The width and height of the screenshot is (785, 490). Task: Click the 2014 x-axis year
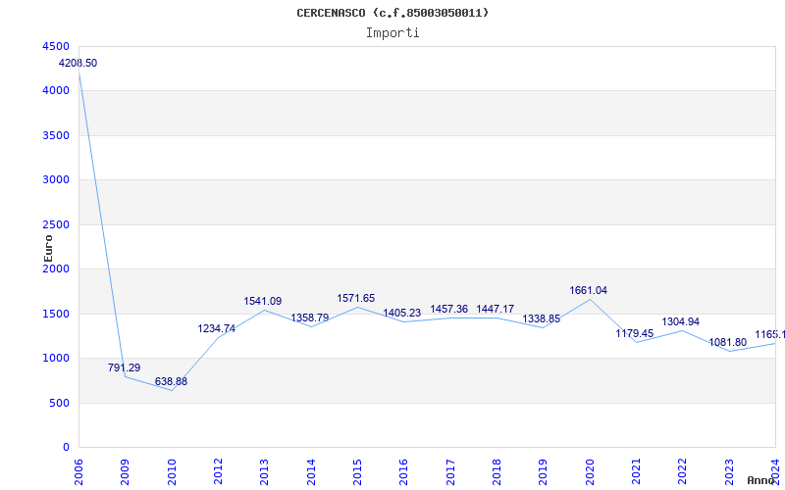tap(311, 472)
